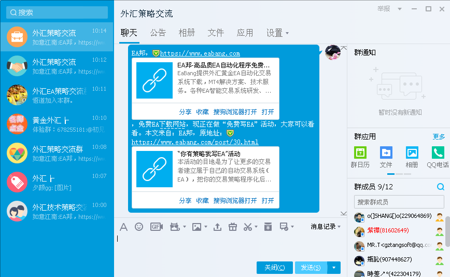Screen dimensions: 450x277
Task: Click the send picture icon
Action: pos(196,227)
